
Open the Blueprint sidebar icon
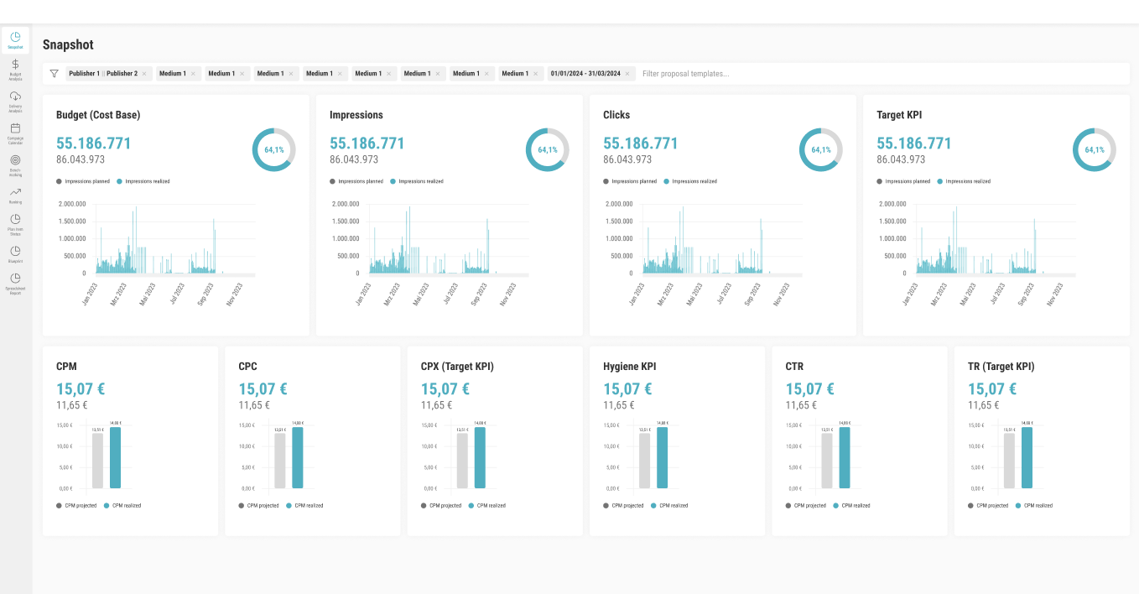click(15, 253)
